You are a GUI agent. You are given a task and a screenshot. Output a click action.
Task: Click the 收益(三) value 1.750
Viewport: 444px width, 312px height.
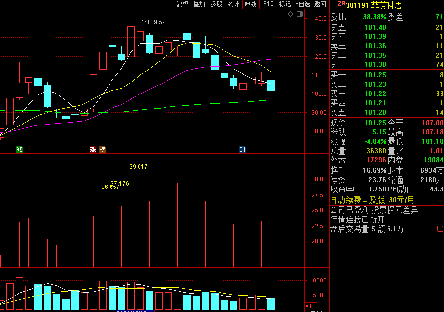pyautogui.click(x=377, y=189)
